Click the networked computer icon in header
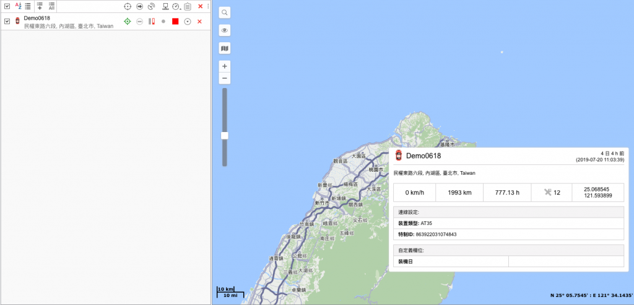The width and height of the screenshot is (634, 305). pos(165,6)
